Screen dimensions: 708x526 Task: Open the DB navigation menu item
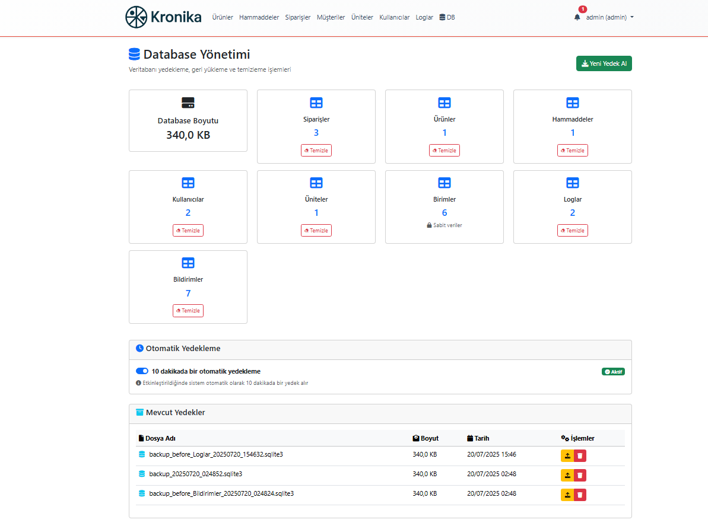coord(447,17)
